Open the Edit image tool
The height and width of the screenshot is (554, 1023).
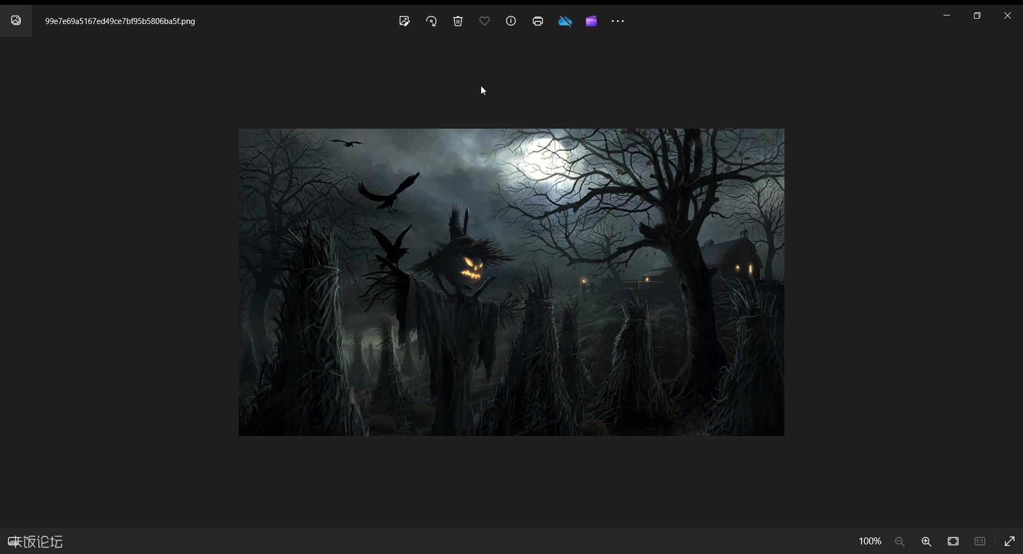[x=404, y=21]
